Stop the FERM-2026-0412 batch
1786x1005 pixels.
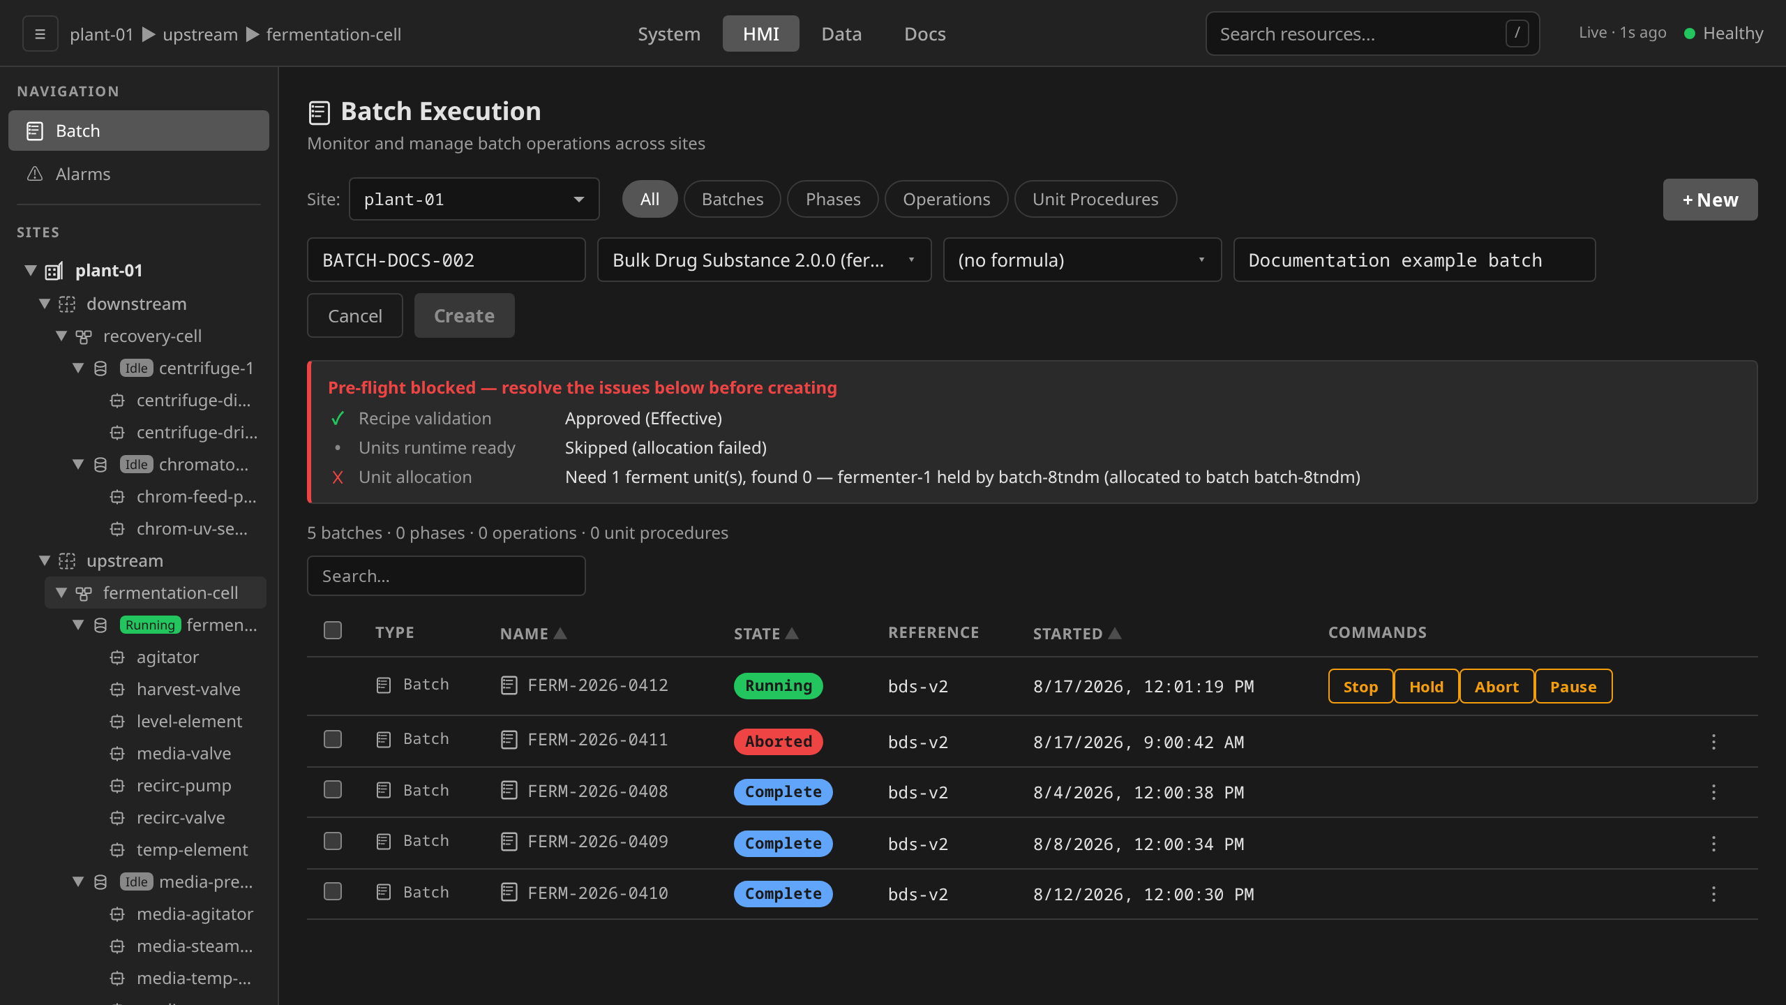pyautogui.click(x=1360, y=686)
